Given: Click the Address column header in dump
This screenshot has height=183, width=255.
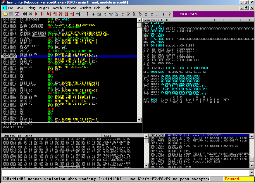Looking at the screenshot, I should tap(9, 136).
